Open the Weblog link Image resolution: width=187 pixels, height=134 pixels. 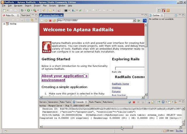tap(116, 87)
